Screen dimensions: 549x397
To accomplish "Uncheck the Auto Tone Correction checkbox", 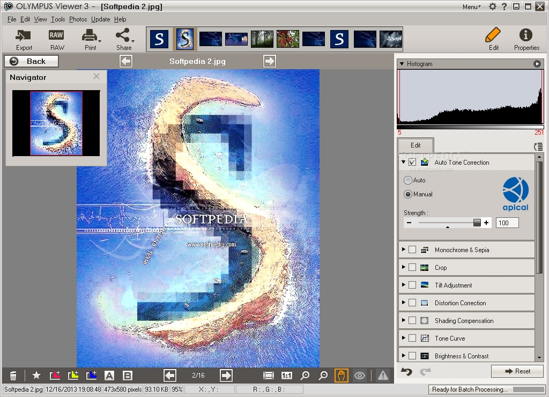I will coord(412,162).
